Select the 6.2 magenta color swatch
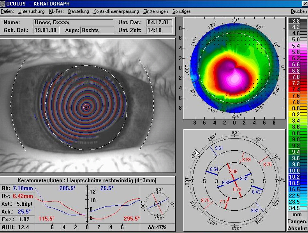Image resolution: width=308 pixels, height=233 pixels. [x=297, y=58]
